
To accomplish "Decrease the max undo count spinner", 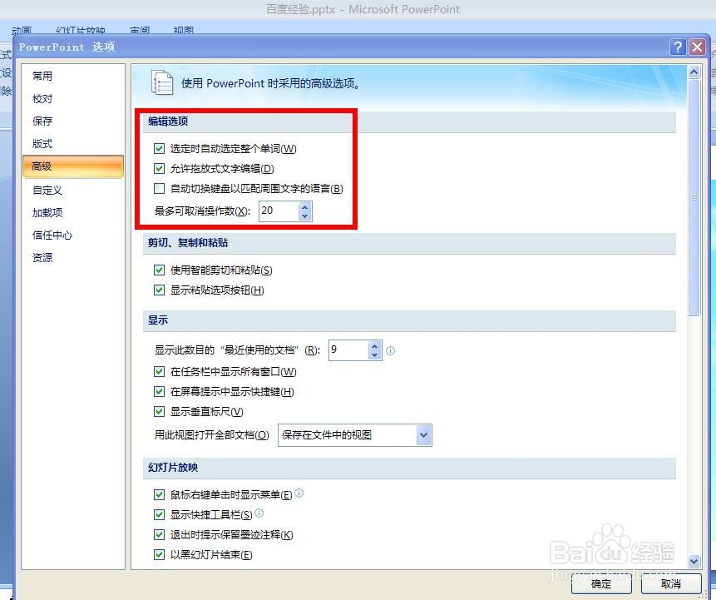I will coord(304,216).
